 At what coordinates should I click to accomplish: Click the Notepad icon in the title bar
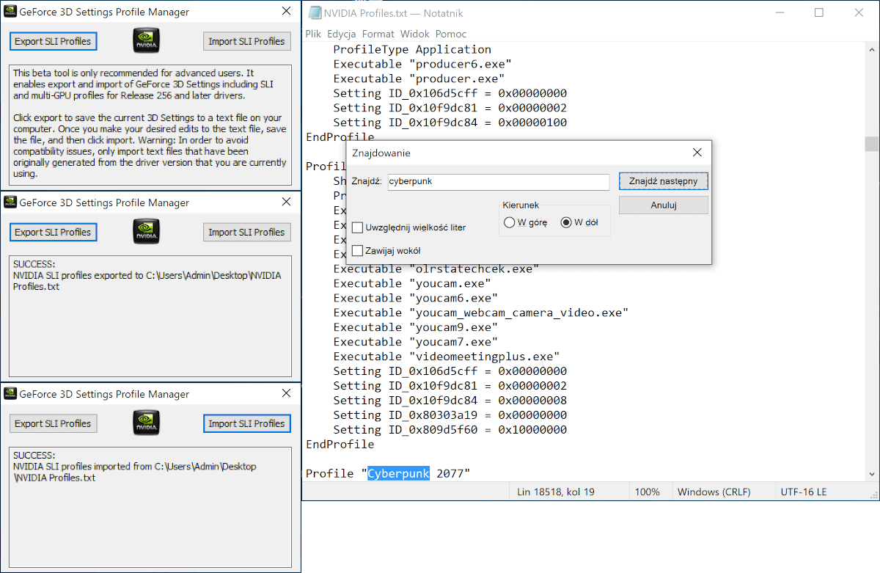click(x=315, y=12)
